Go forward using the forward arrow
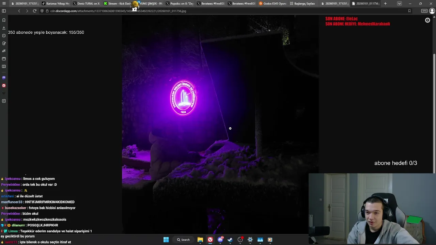 27,11
